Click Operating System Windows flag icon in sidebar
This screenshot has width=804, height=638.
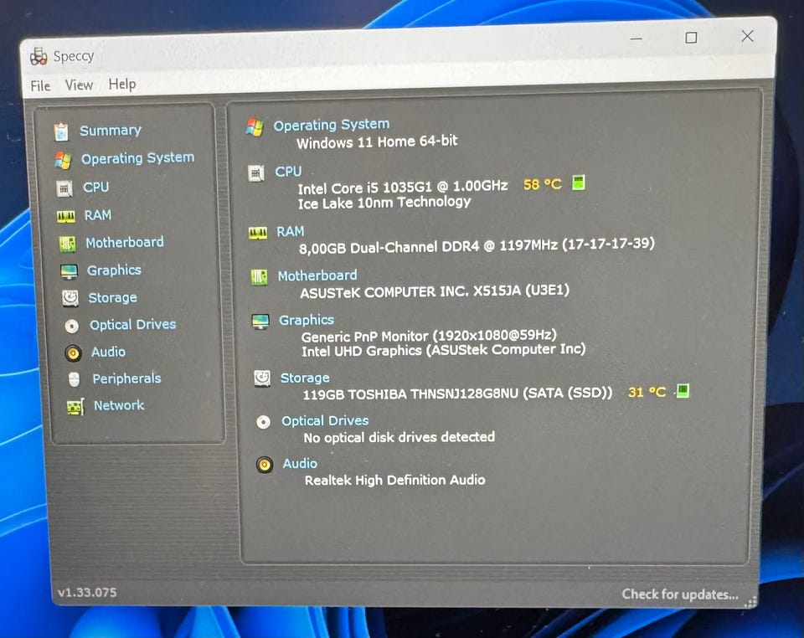pos(63,160)
